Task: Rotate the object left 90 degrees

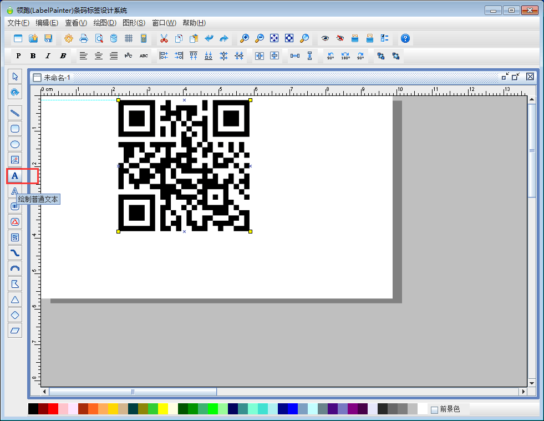Action: [x=331, y=56]
